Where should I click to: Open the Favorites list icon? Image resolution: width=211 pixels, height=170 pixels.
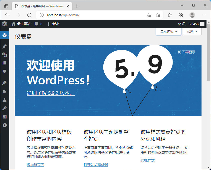170,15
